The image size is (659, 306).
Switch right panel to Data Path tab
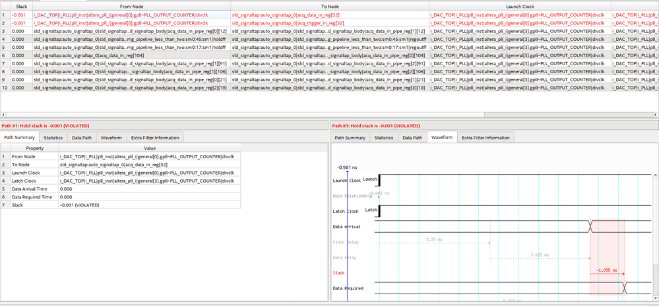pos(412,138)
